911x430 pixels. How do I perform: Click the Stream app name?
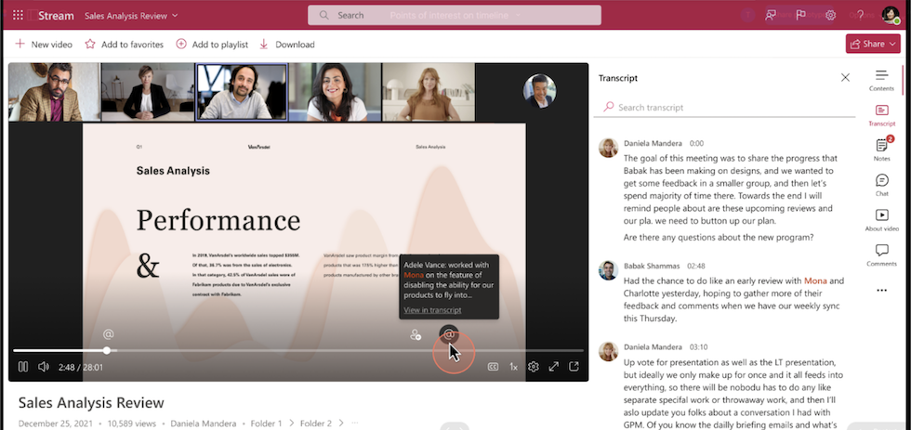pyautogui.click(x=56, y=16)
